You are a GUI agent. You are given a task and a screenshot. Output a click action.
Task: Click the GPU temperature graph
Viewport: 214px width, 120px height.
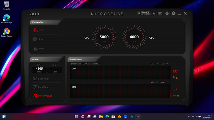pos(120,91)
